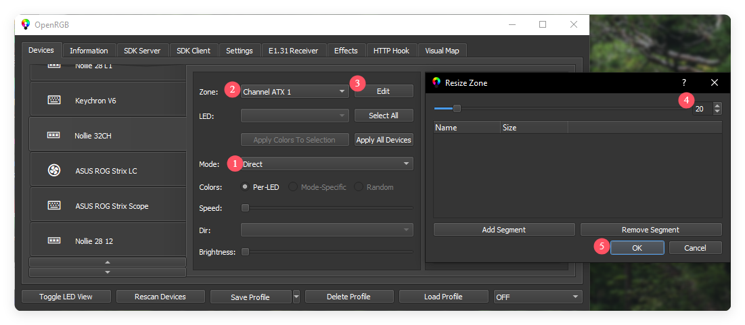Click the ASUS ROG Strix Scope keyboard icon
Screen dimensions: 745x325
click(54, 205)
